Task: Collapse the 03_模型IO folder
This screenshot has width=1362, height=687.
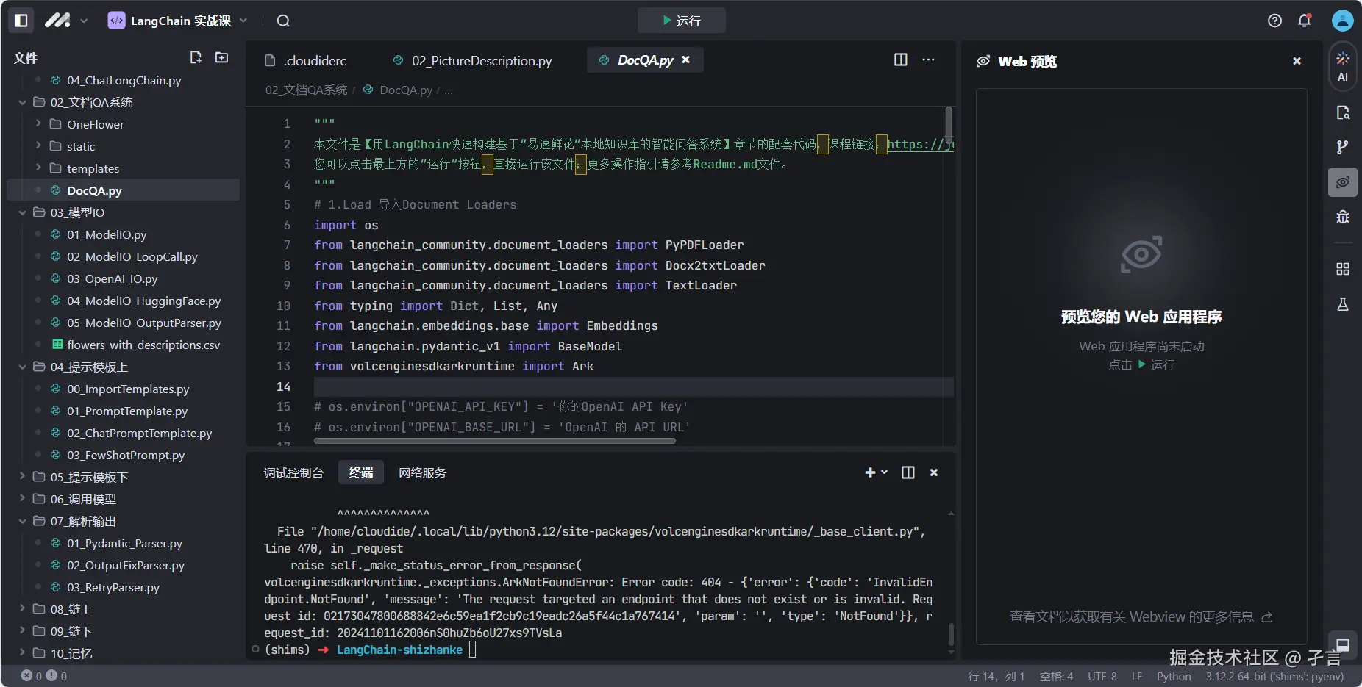Action: point(76,212)
